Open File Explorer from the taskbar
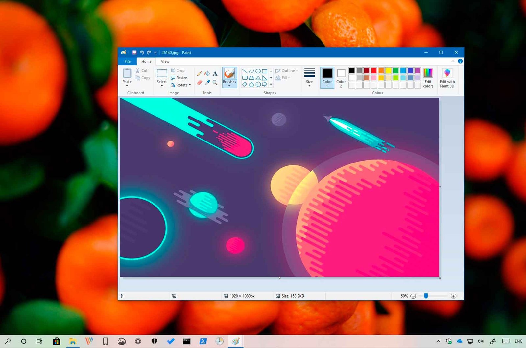This screenshot has width=526, height=348. point(72,341)
